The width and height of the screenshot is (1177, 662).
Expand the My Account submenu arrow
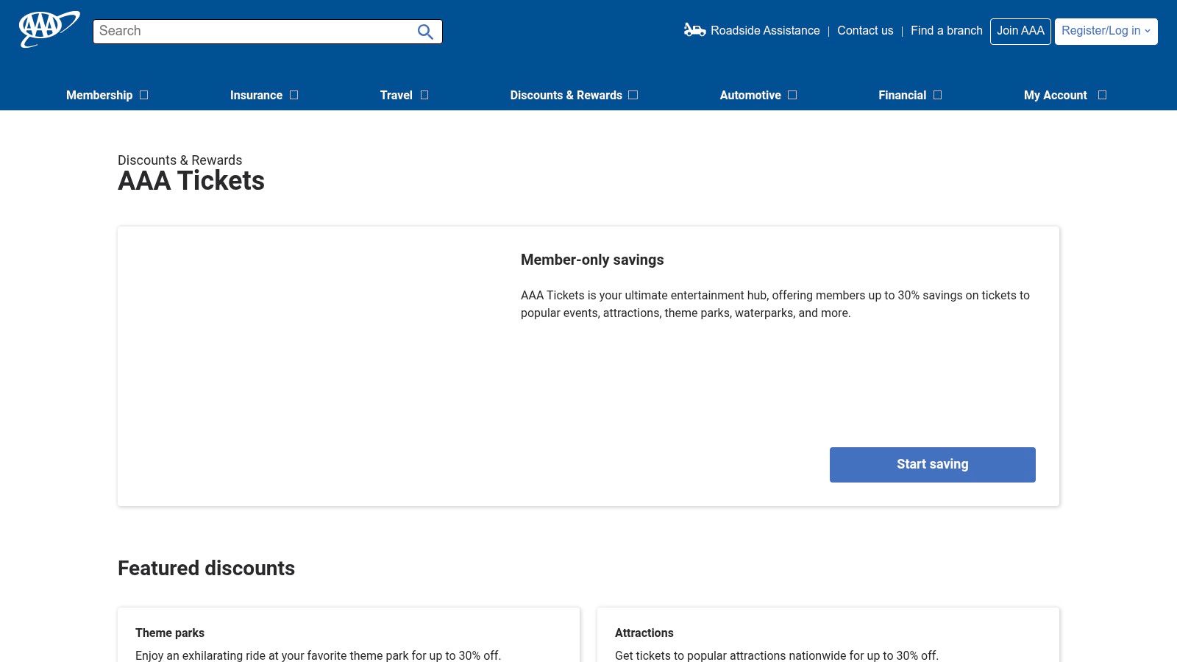click(1102, 95)
